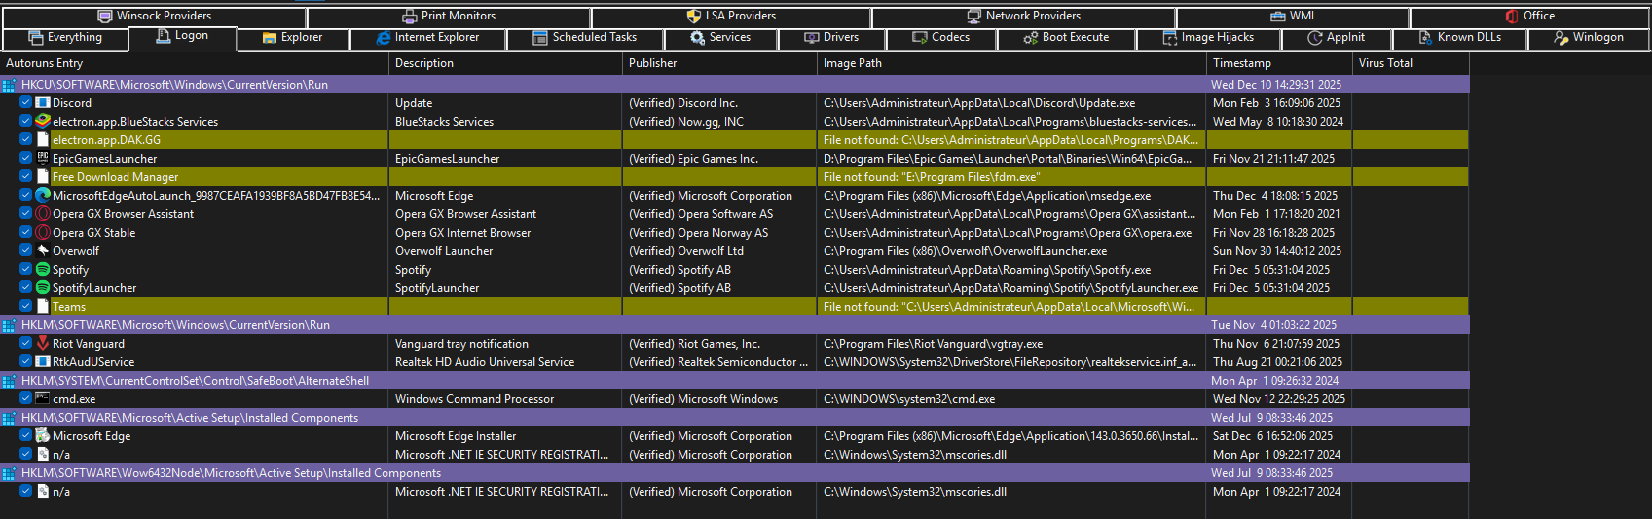Uncheck the Riot Vanguard entry
The width and height of the screenshot is (1652, 519).
(x=26, y=343)
